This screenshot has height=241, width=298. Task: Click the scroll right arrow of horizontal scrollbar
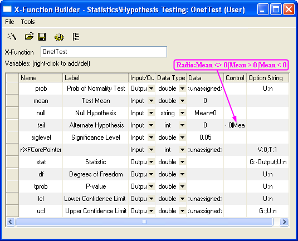pos(284,222)
